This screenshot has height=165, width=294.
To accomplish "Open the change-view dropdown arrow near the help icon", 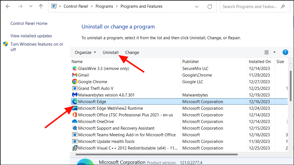I will (274, 52).
